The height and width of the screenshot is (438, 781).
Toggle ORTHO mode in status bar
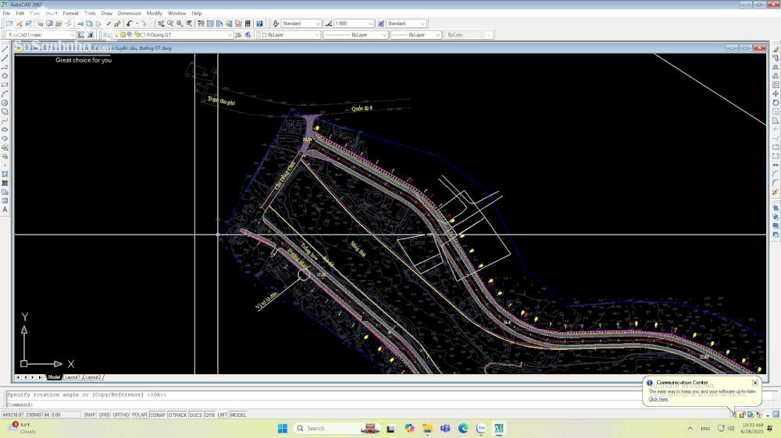tap(121, 415)
